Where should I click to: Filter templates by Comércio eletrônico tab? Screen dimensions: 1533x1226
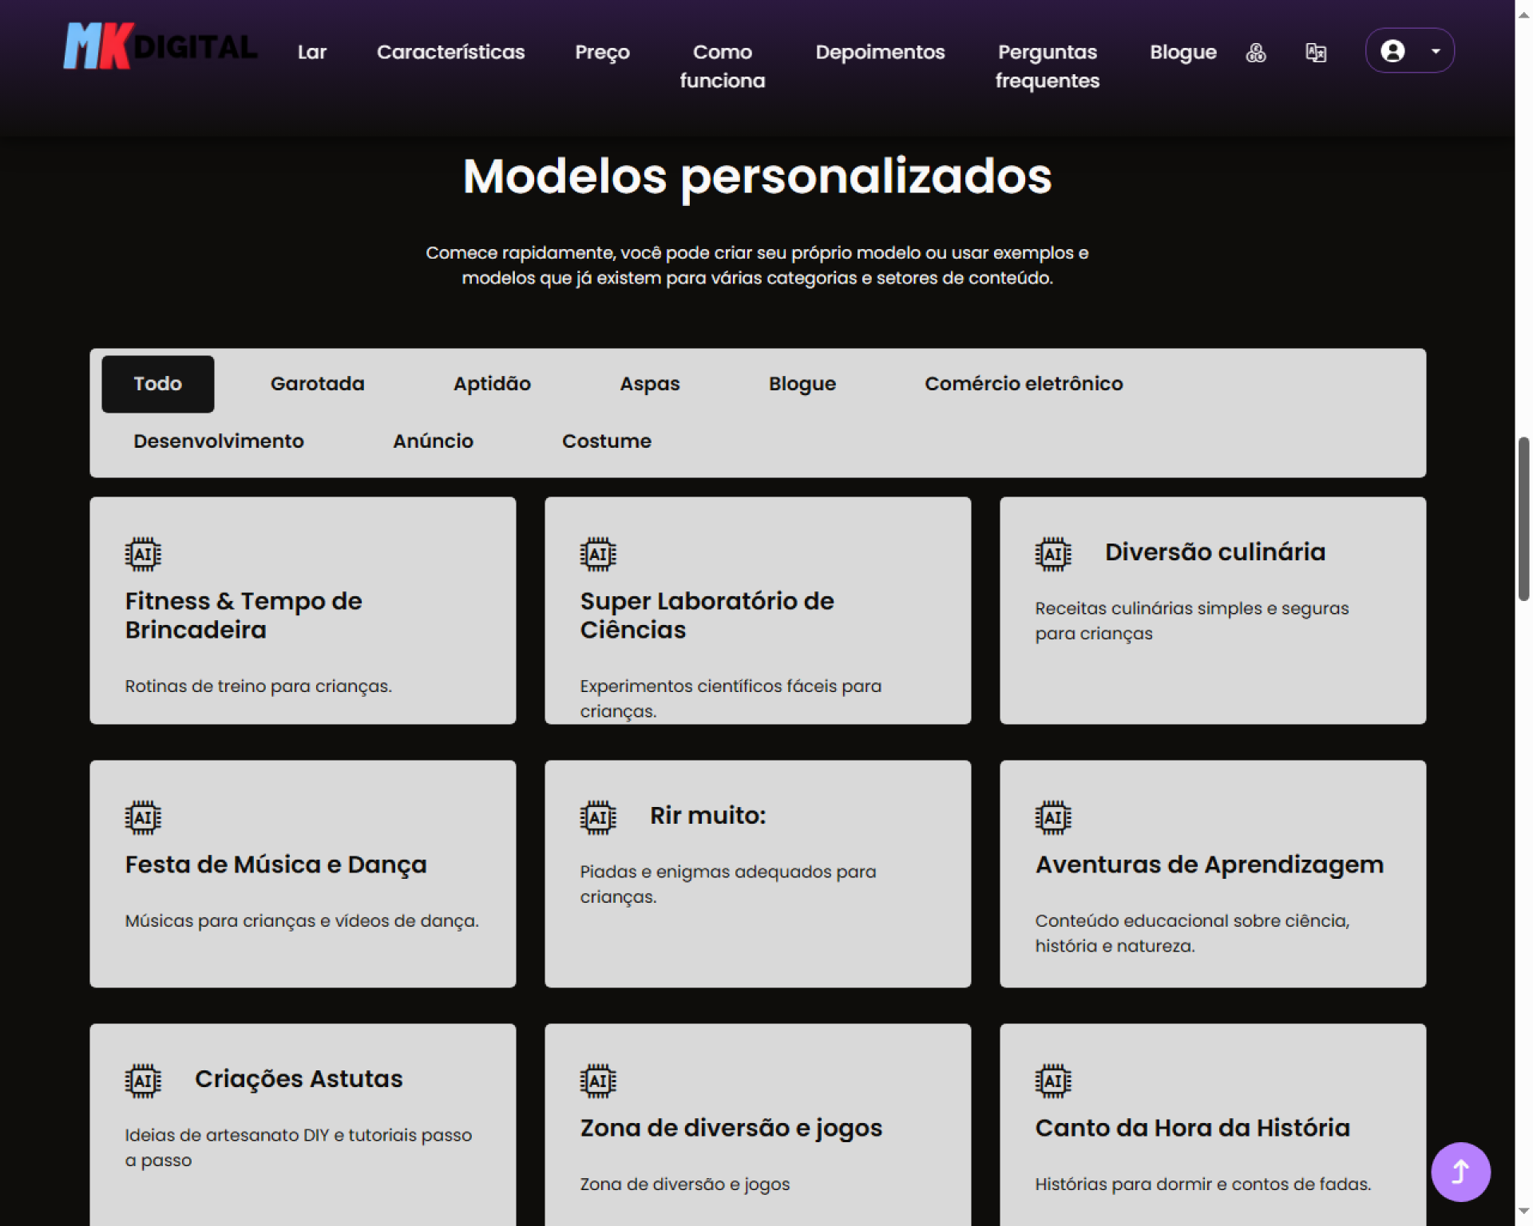[x=1024, y=384]
